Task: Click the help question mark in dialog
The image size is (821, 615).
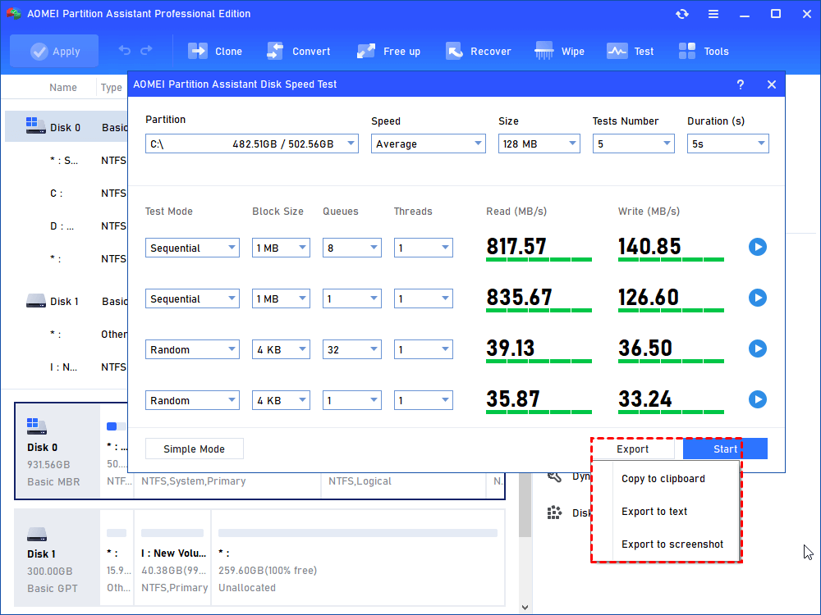Action: pos(741,84)
